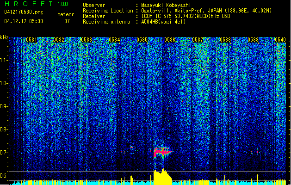The height and width of the screenshot is (185, 291).
Task: Click the 0537 time marker
Action: (x=198, y=40)
